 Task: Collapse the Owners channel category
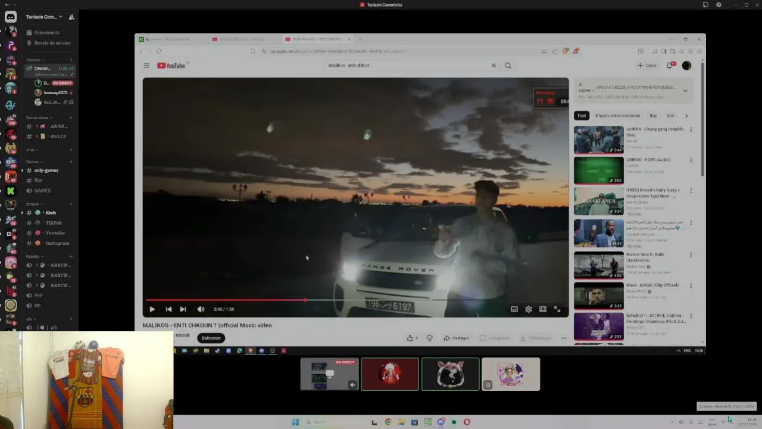(34, 60)
